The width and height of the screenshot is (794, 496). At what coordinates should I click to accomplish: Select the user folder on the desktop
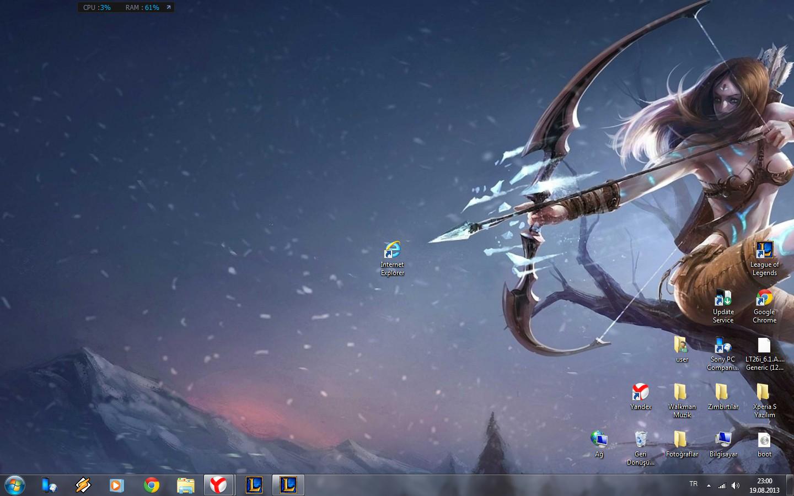coord(682,349)
